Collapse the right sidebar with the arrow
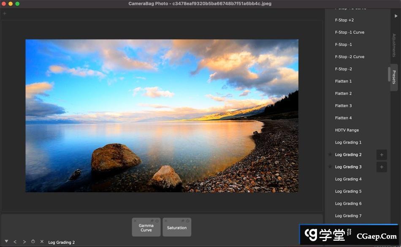The width and height of the screenshot is (401, 247). click(396, 16)
